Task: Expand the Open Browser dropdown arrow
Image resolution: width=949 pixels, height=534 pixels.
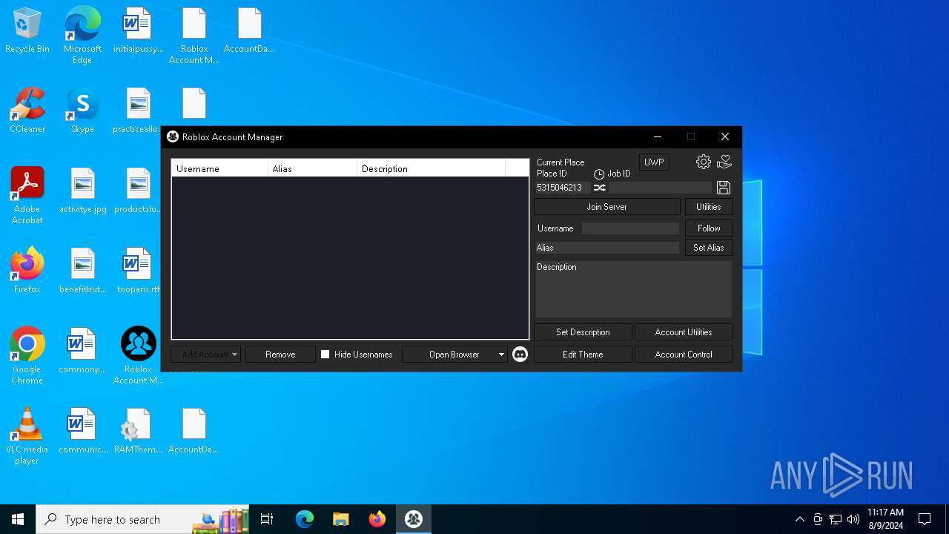Action: coord(501,355)
